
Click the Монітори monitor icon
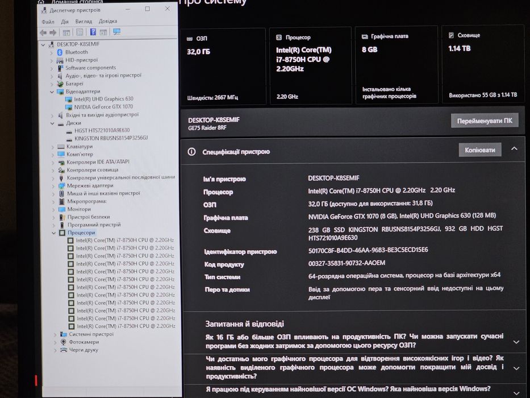tap(62, 209)
